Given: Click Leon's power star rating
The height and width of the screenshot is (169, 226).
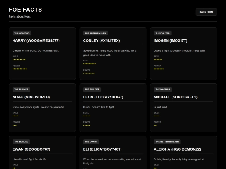Looking at the screenshot, I should click(x=87, y=126).
